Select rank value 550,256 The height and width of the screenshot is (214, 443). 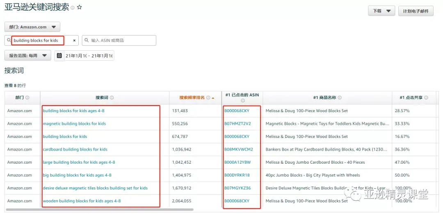180,124
